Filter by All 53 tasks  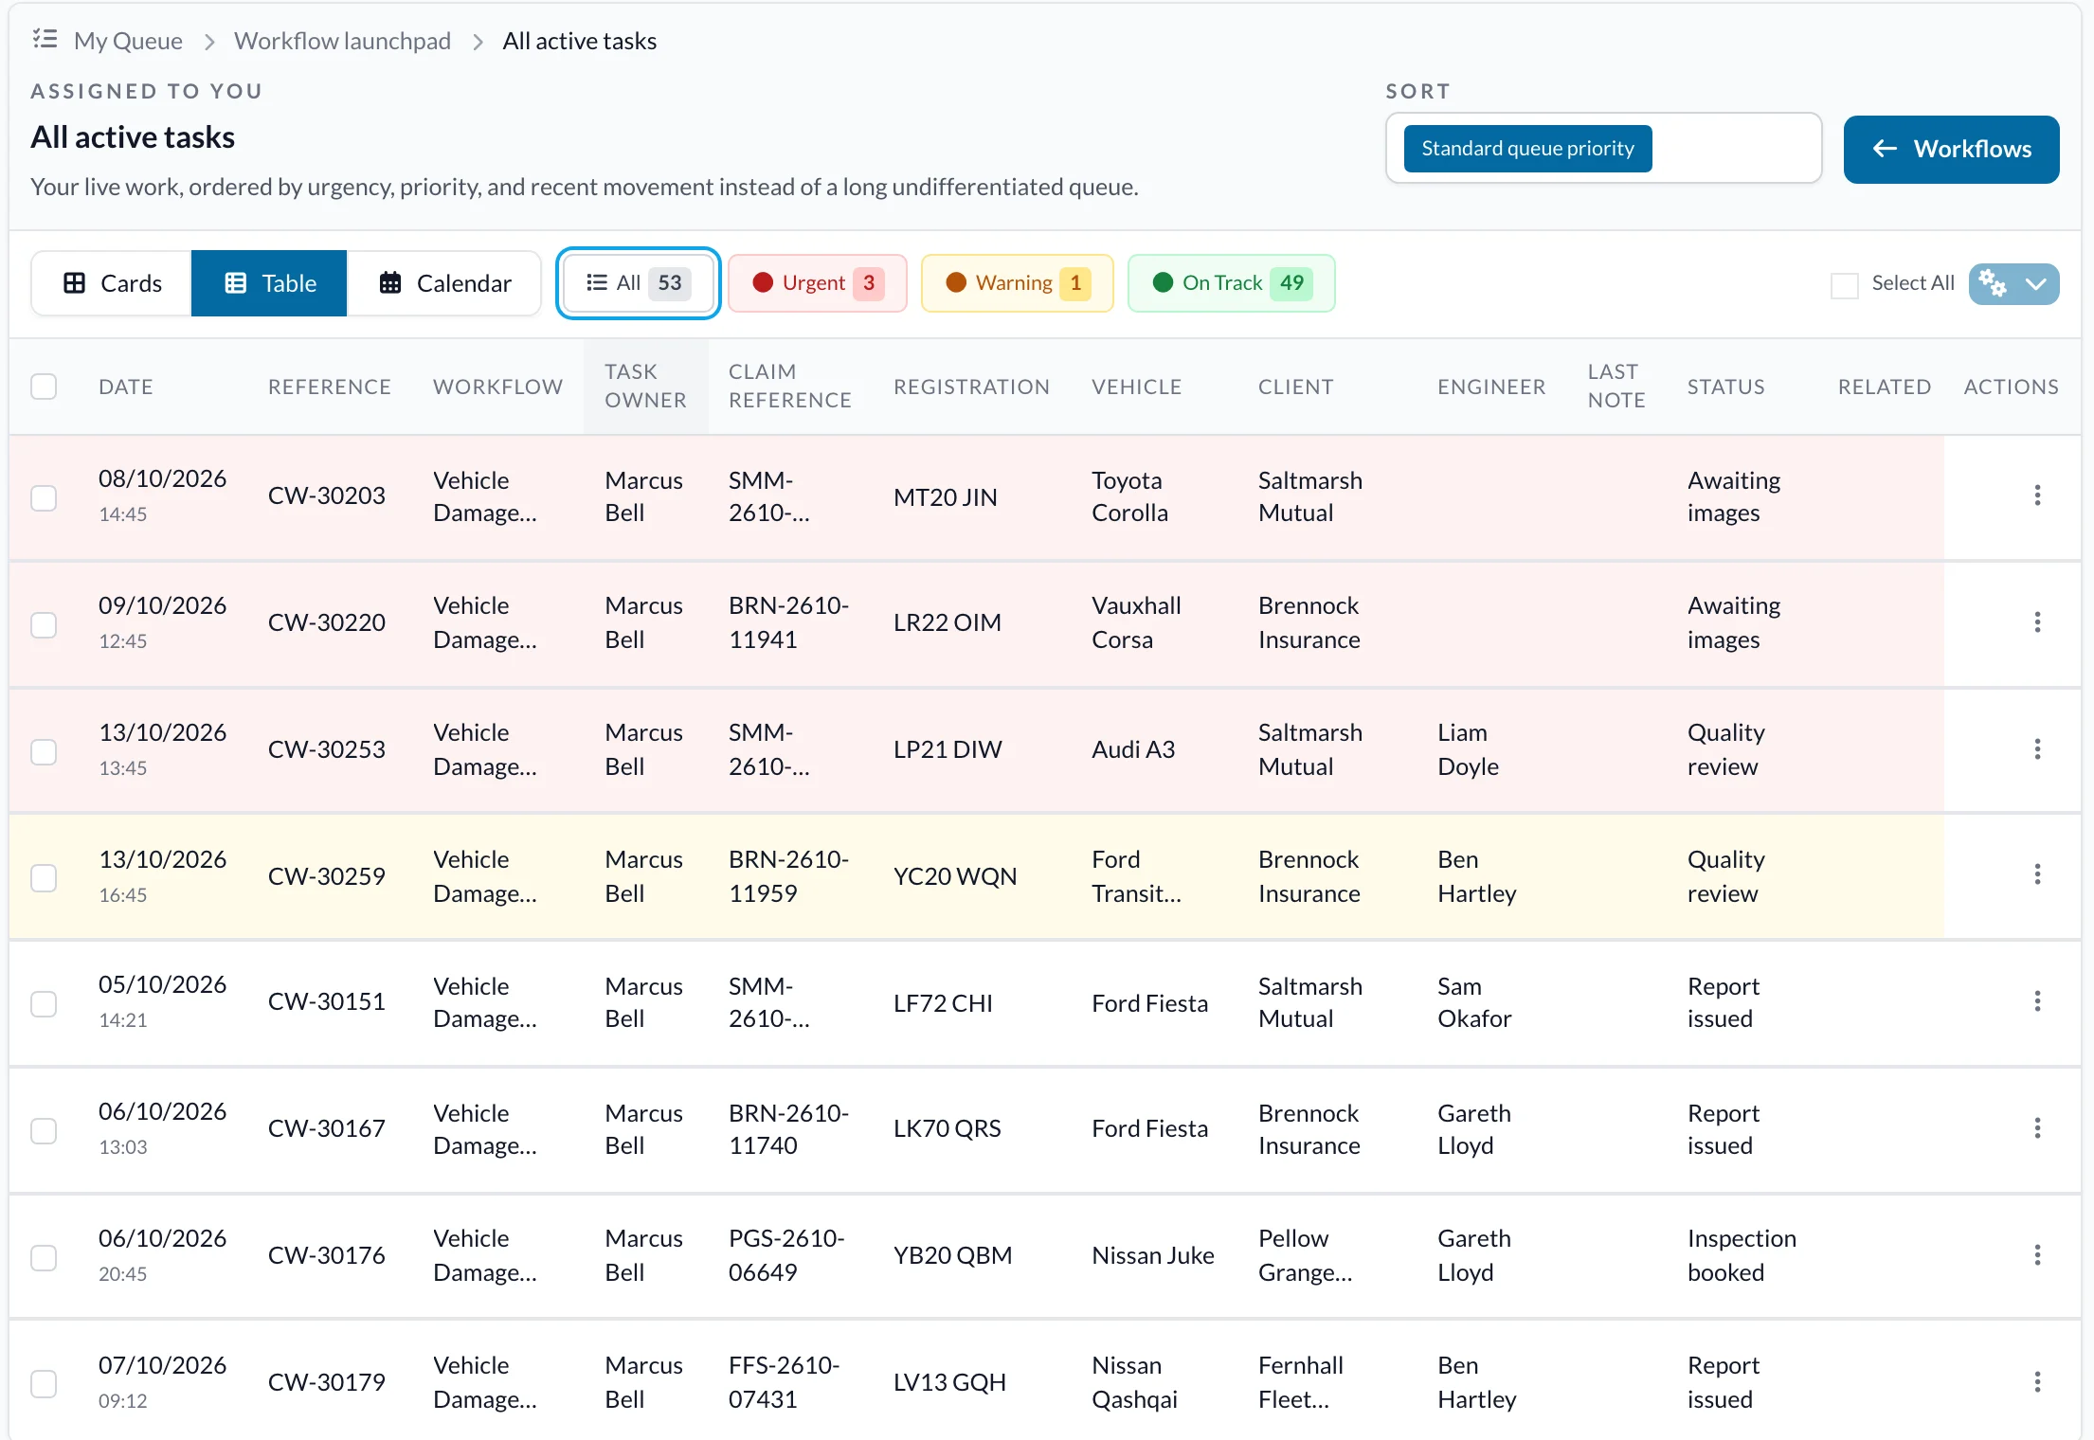click(639, 283)
